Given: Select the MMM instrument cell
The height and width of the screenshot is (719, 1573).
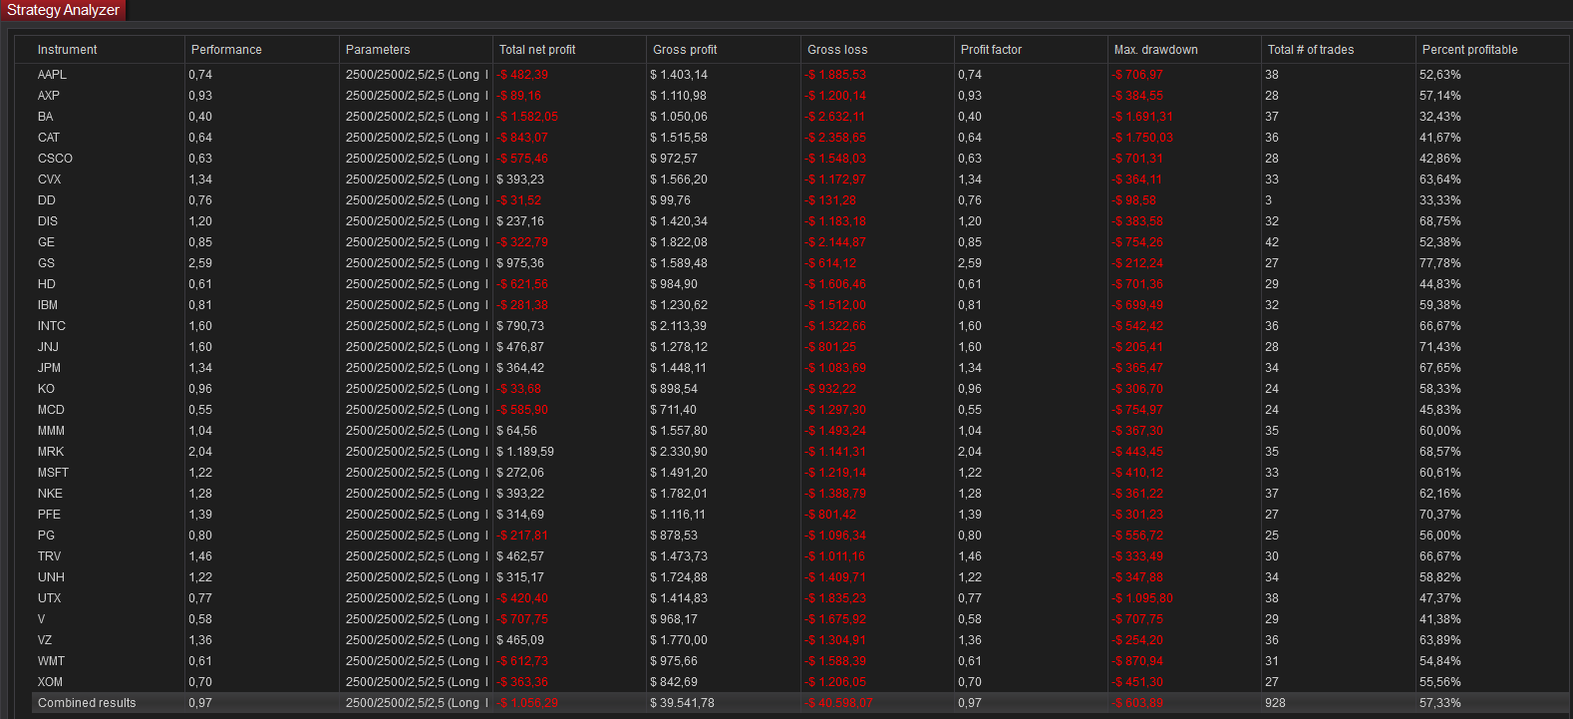Looking at the screenshot, I should coord(51,431).
